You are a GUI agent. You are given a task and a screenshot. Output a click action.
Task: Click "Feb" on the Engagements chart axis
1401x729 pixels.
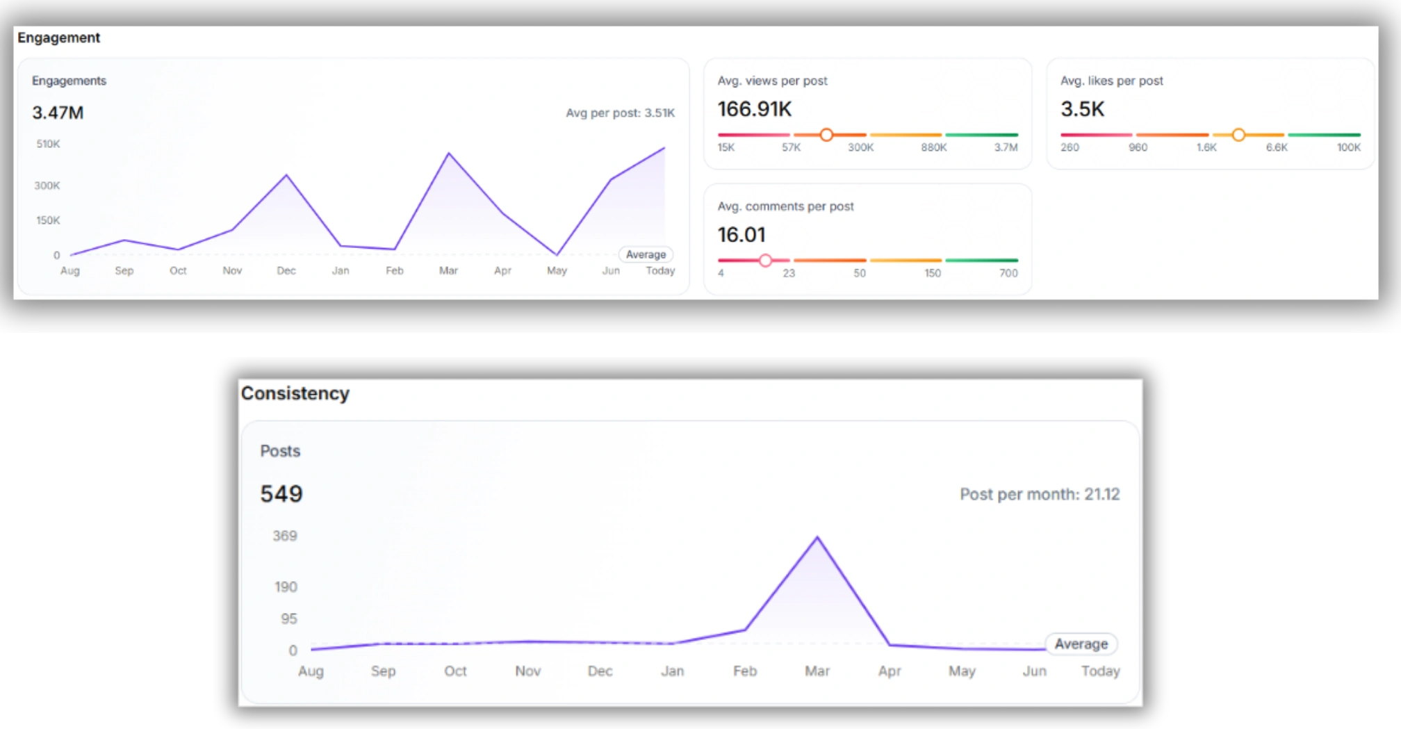coord(395,270)
